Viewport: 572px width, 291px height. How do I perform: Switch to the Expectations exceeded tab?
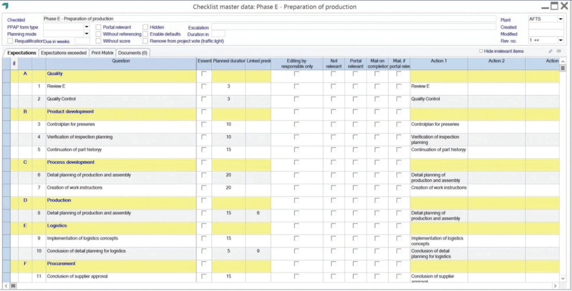[x=64, y=53]
